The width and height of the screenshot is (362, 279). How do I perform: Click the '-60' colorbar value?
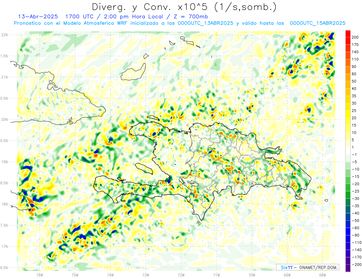click(356, 228)
